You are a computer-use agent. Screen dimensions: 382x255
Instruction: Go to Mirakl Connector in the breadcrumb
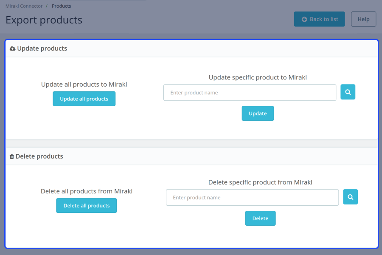click(x=24, y=6)
